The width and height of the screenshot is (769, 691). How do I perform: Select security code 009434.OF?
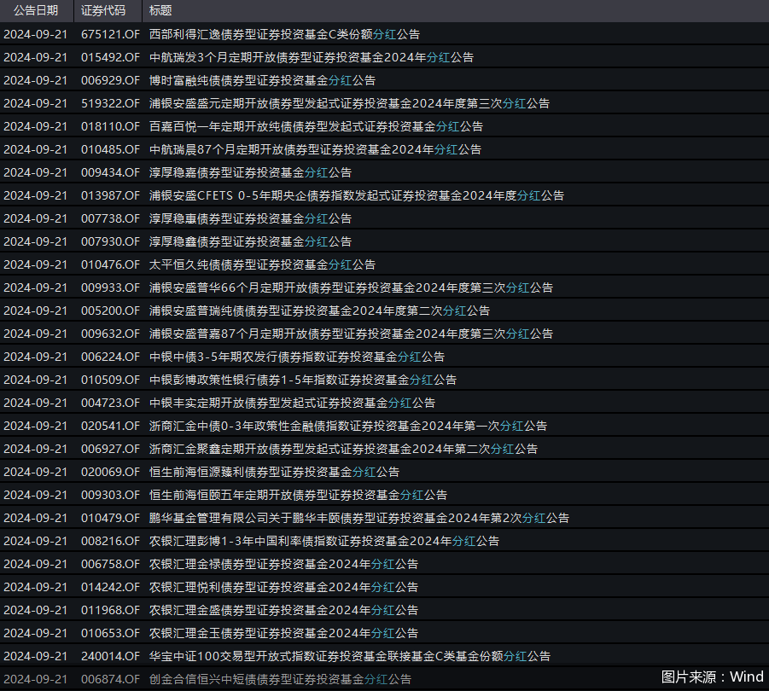coord(110,172)
